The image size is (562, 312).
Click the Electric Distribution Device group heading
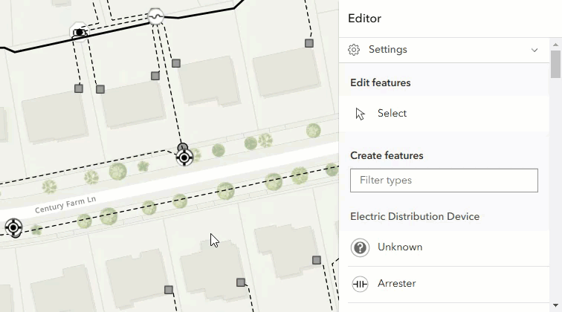415,217
